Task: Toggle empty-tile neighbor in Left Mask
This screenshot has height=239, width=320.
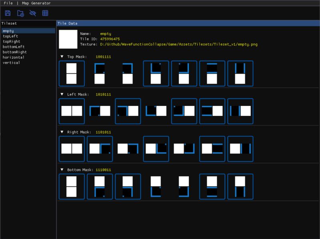Action: pos(72,111)
